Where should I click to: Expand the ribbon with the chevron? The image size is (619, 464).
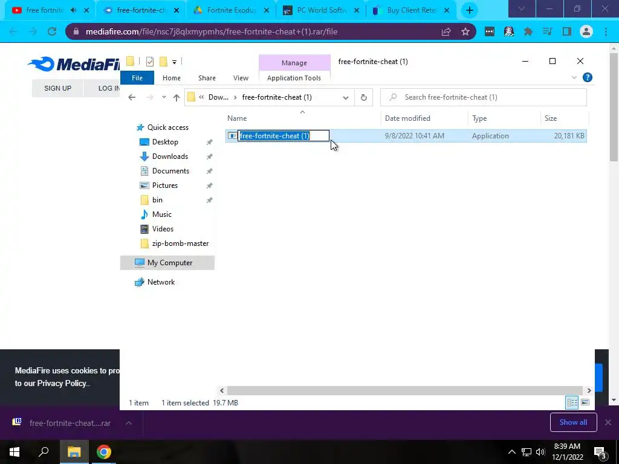[x=574, y=78]
